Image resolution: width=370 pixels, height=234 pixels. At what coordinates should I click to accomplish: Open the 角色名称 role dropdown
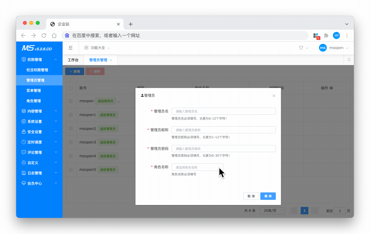click(197, 167)
